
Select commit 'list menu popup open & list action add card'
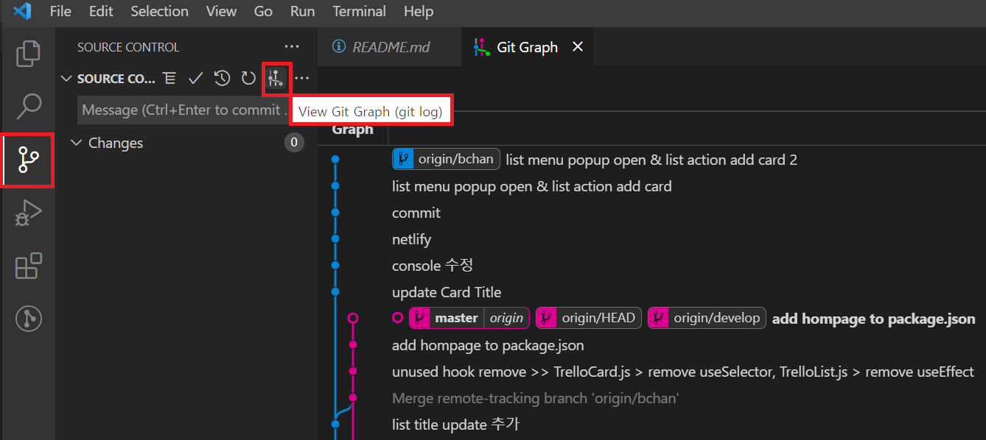(532, 186)
